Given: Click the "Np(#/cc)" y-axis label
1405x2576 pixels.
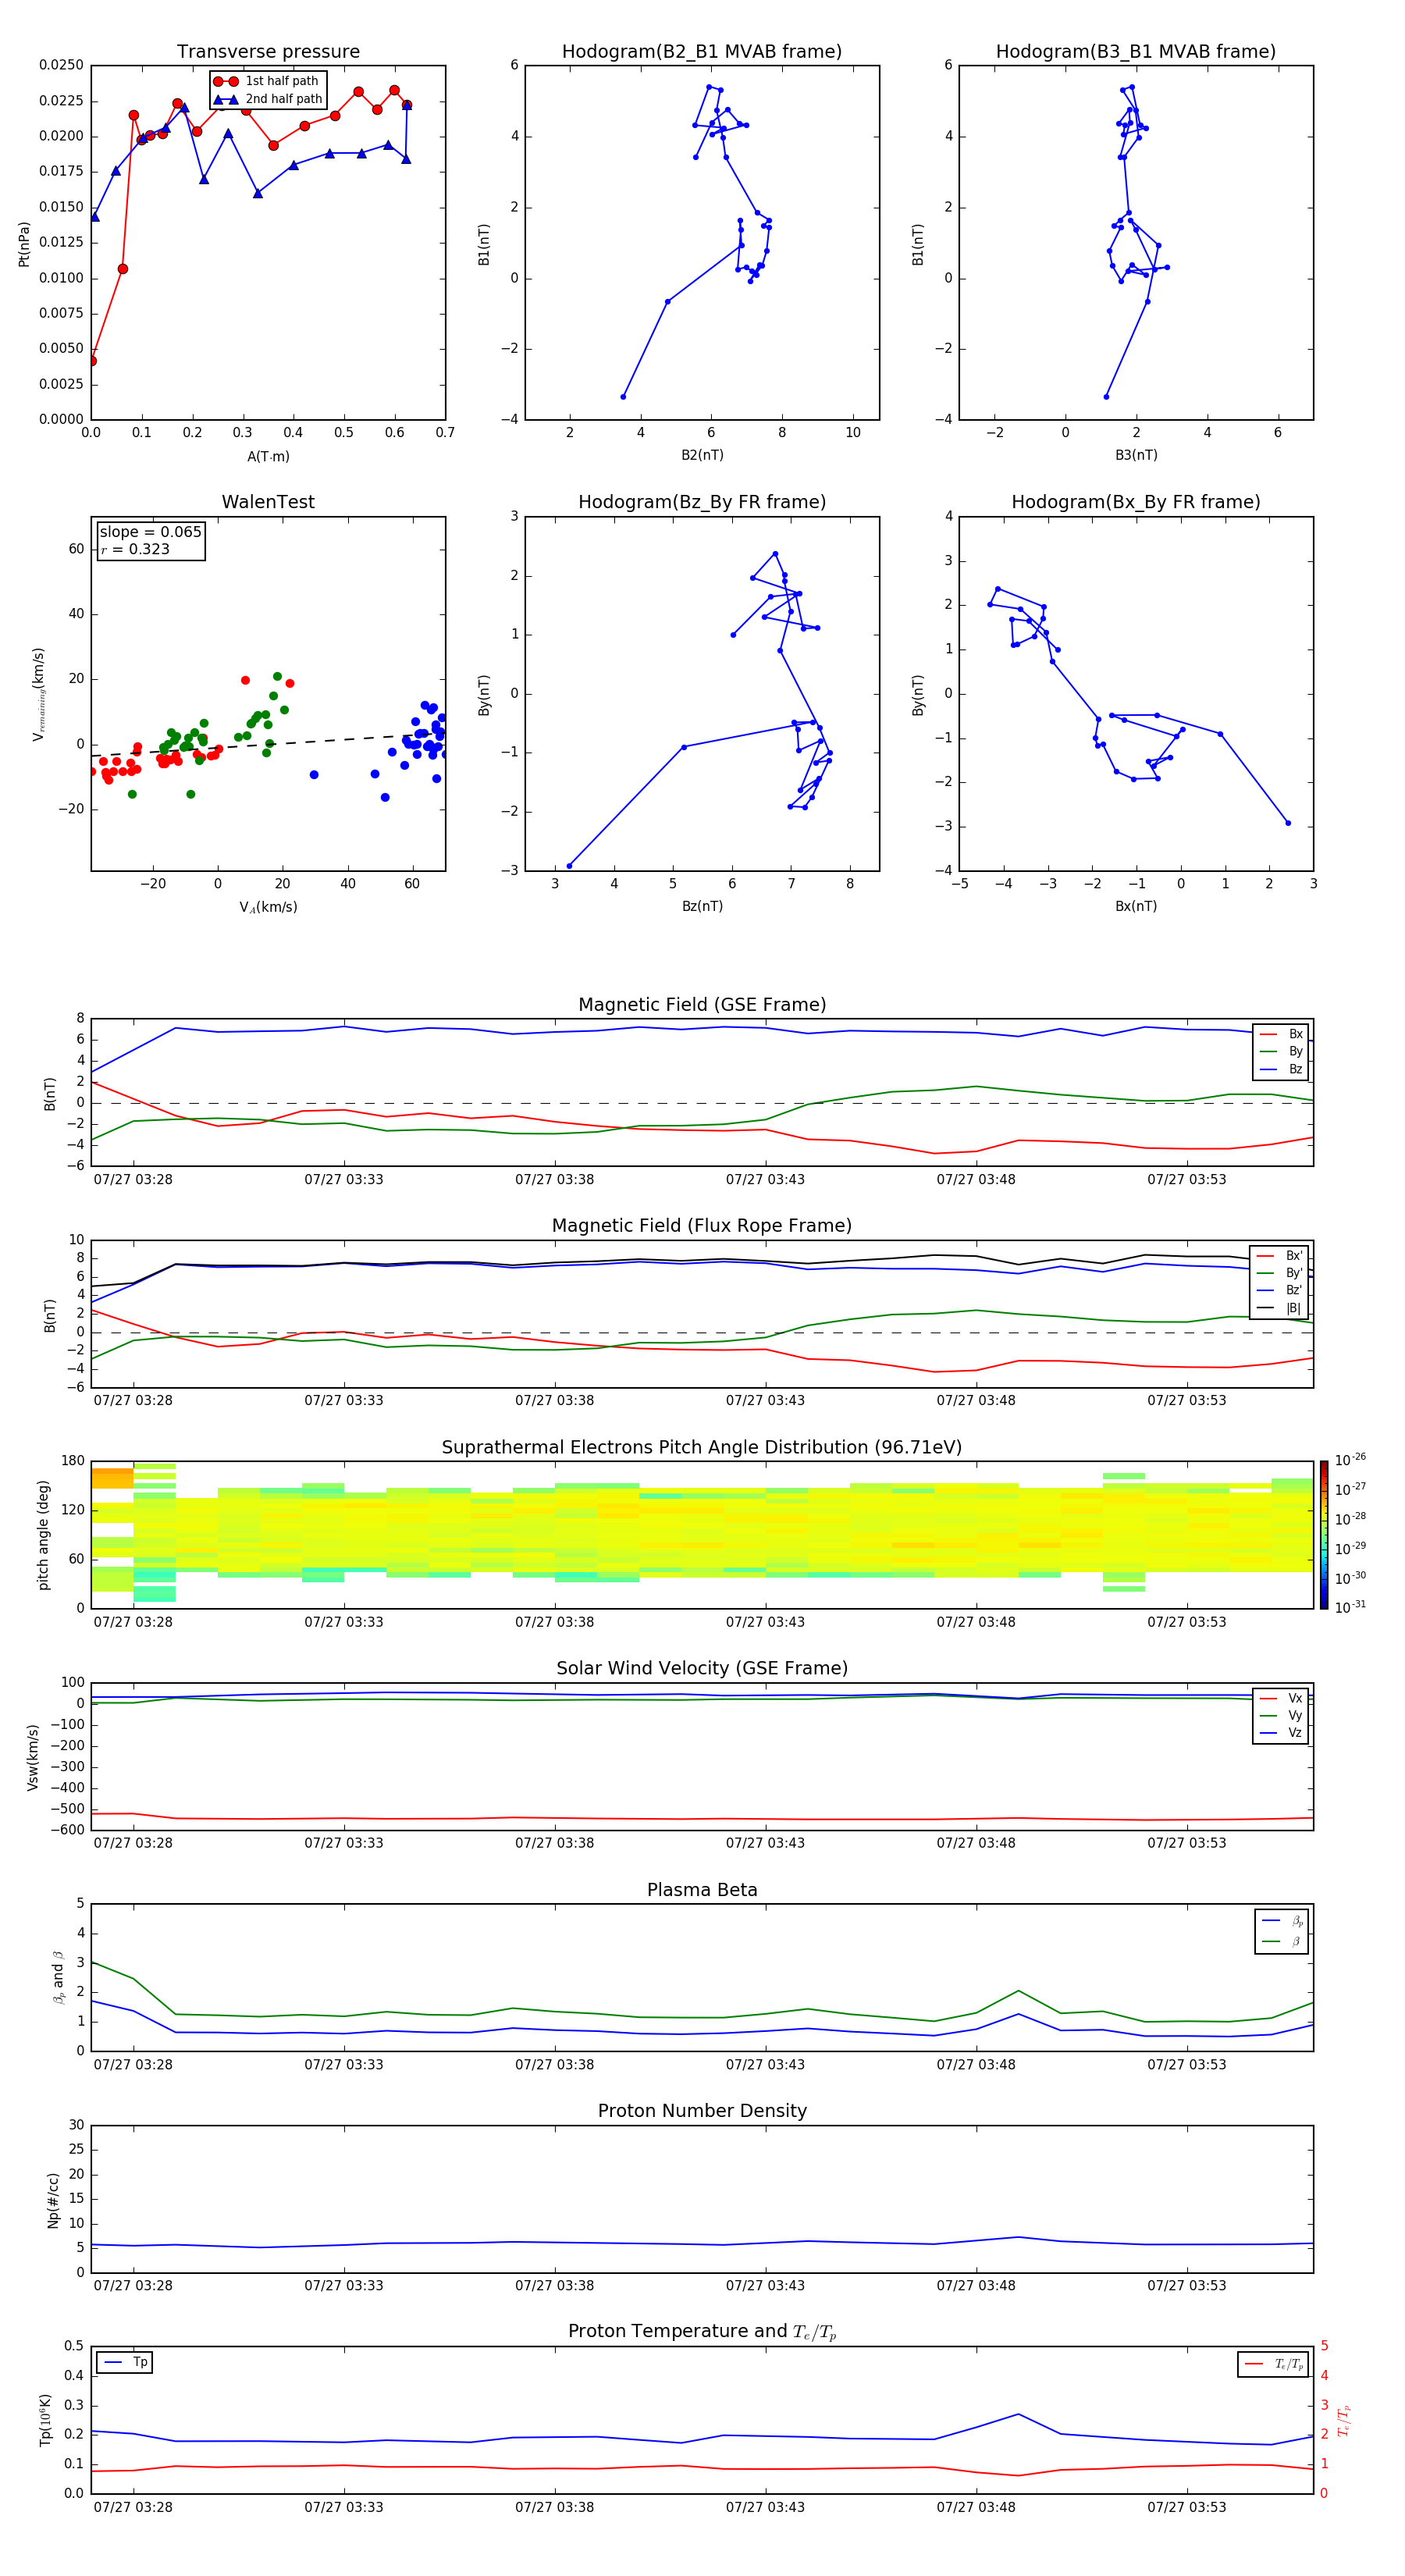Looking at the screenshot, I should (53, 2200).
